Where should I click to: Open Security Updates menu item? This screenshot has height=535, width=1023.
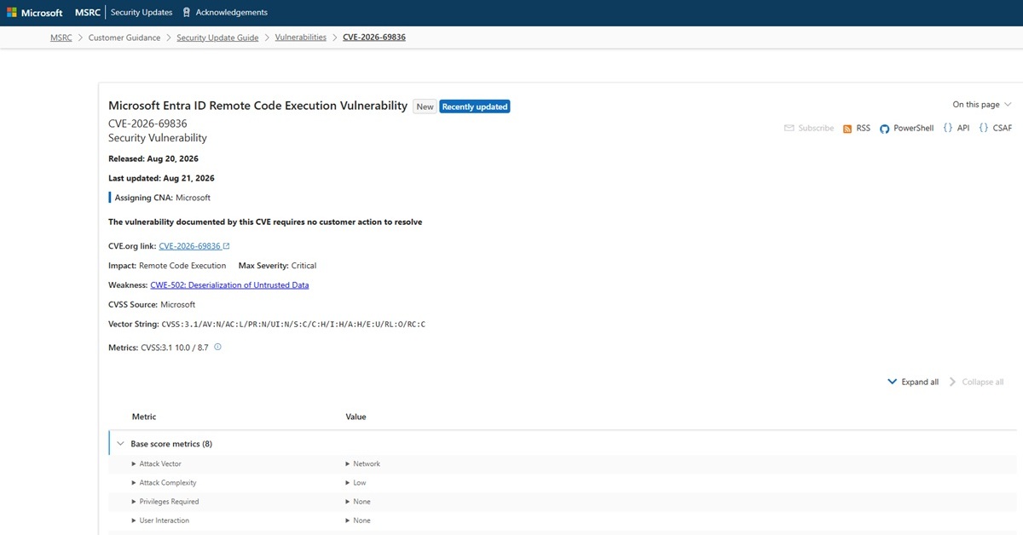point(142,13)
